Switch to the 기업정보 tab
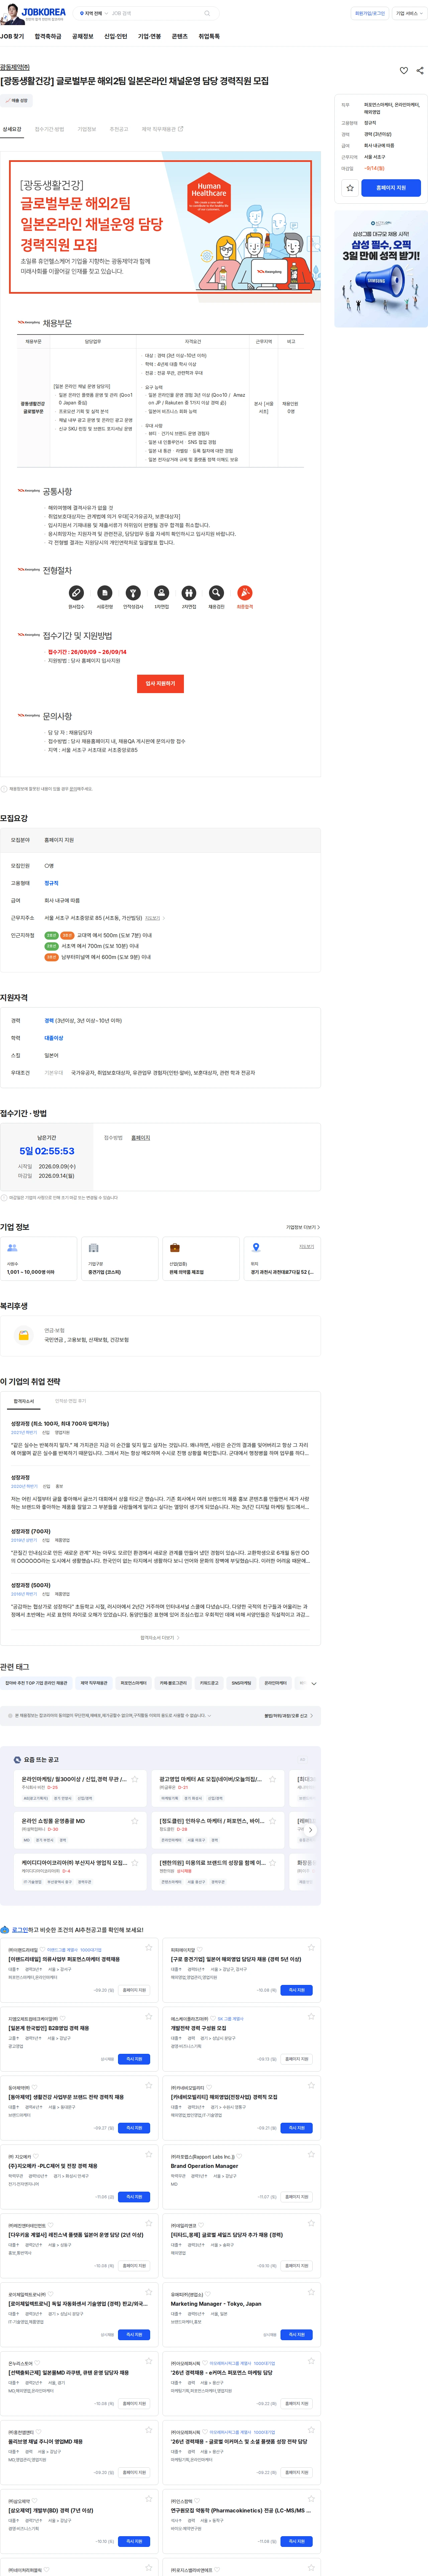Viewport: 428px width, 2576px height. 87,129
